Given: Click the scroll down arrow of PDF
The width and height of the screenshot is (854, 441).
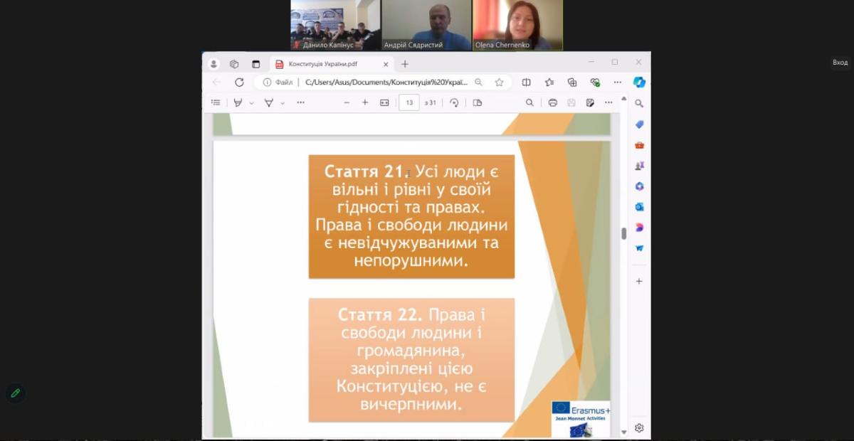Looking at the screenshot, I should [x=624, y=432].
